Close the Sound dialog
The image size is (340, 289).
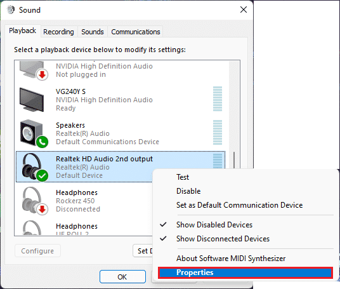click(x=244, y=10)
